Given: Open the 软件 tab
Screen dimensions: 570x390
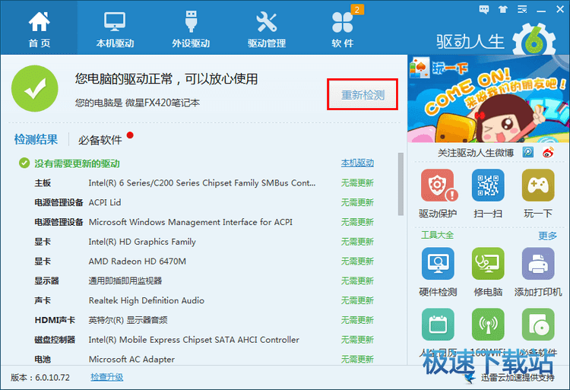Looking at the screenshot, I should [x=342, y=28].
